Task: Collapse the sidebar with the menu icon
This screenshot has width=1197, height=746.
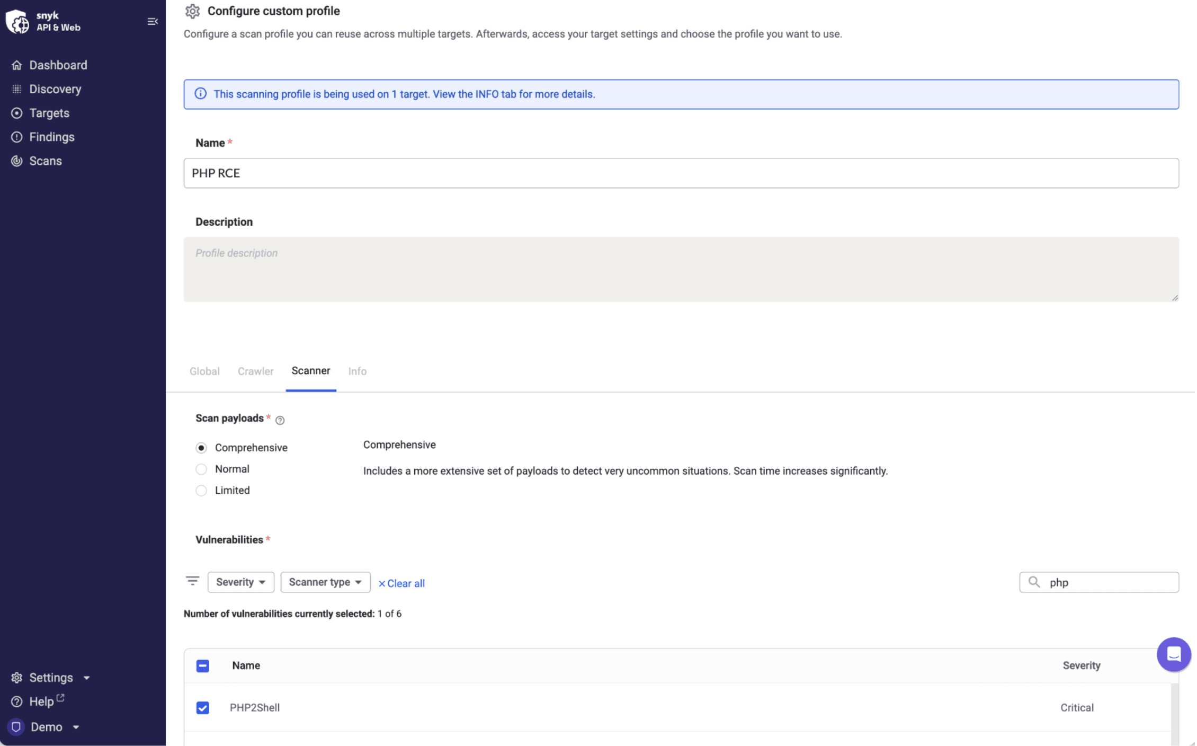Action: [x=153, y=21]
